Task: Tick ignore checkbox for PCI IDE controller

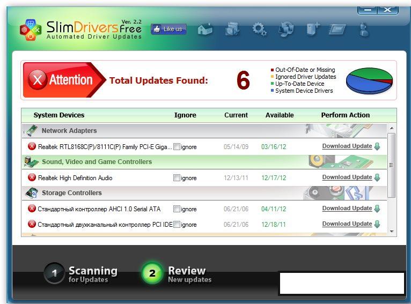Action: 177,225
